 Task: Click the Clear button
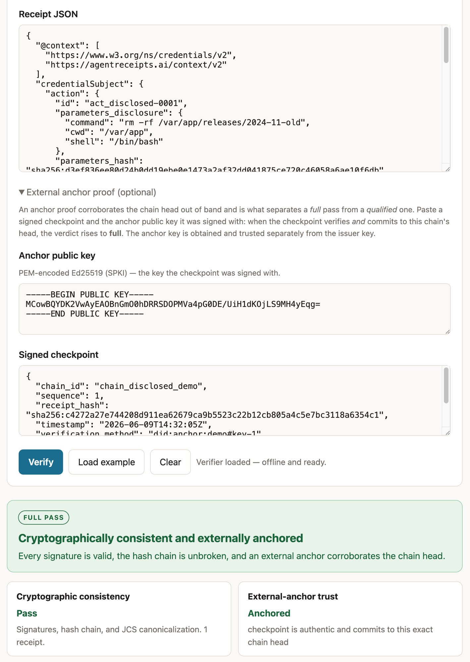tap(170, 462)
